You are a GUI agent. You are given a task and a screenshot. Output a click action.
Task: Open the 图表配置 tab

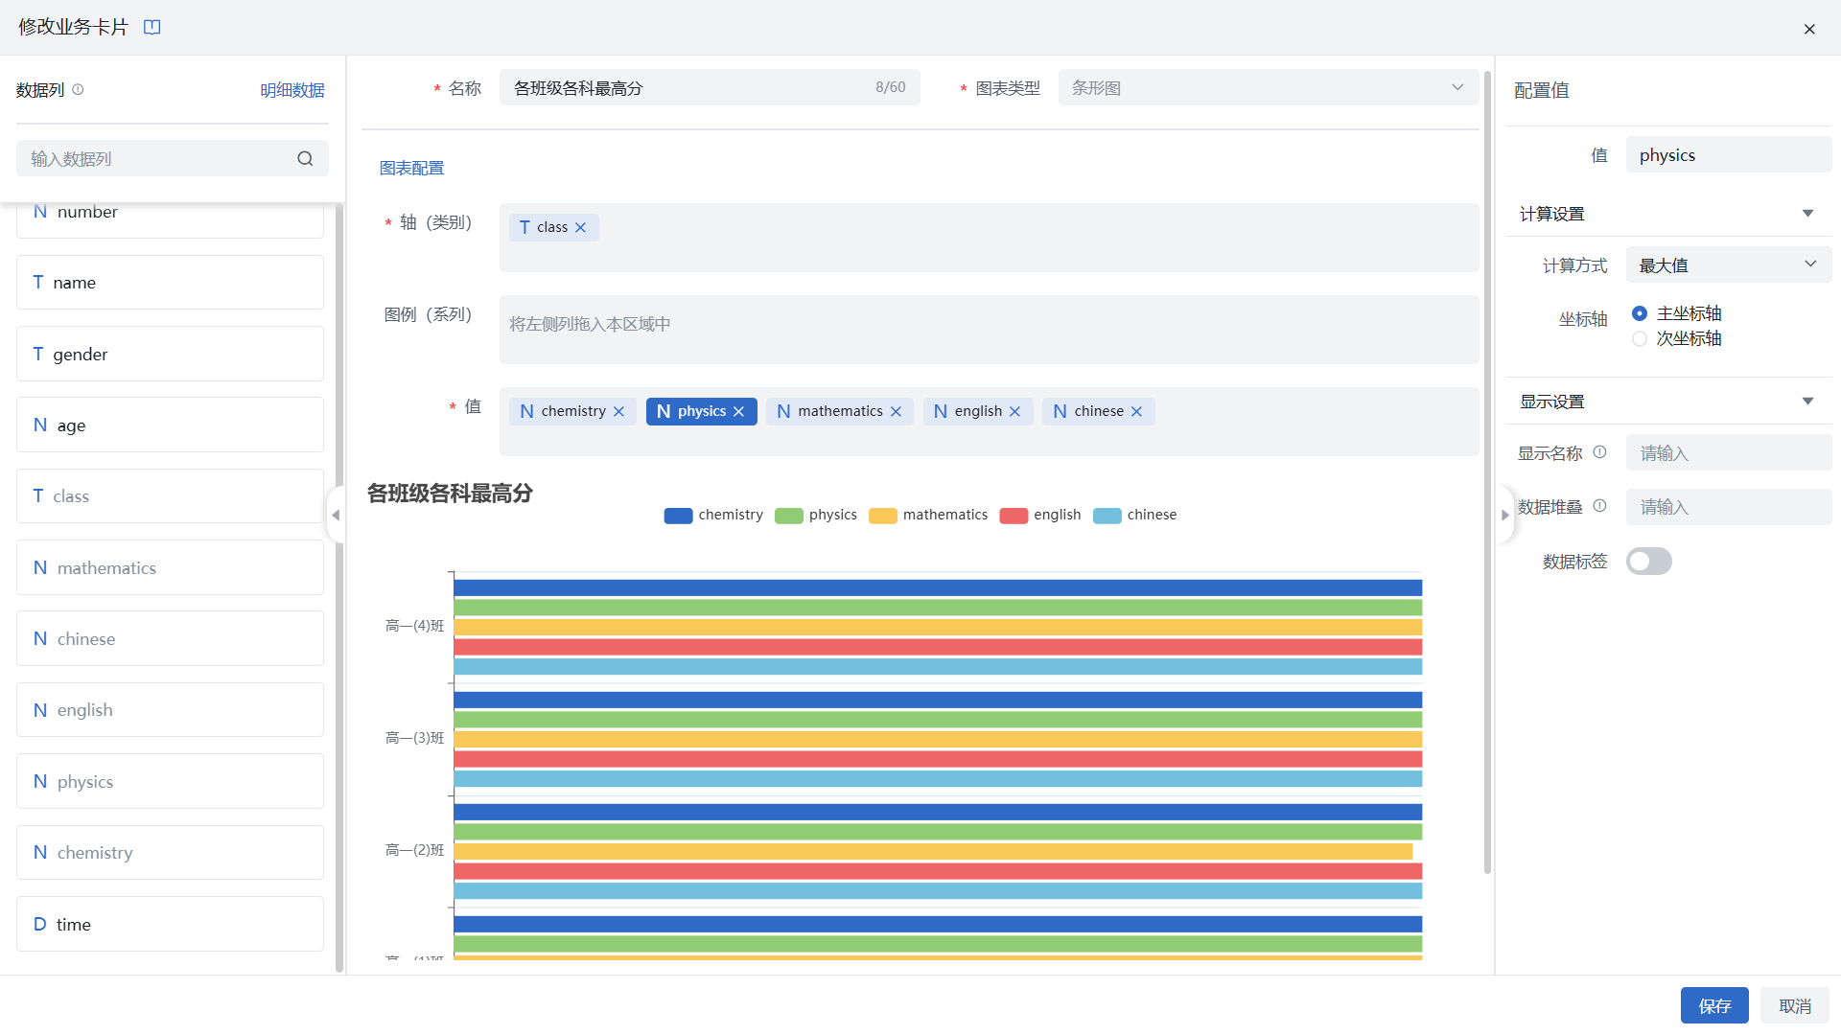pyautogui.click(x=411, y=169)
